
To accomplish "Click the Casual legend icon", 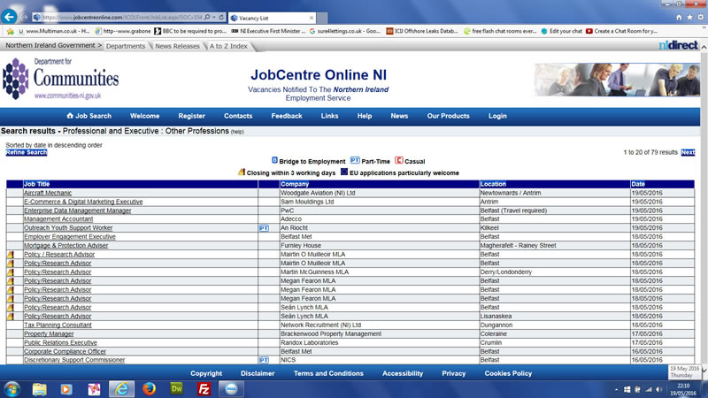I will (399, 160).
